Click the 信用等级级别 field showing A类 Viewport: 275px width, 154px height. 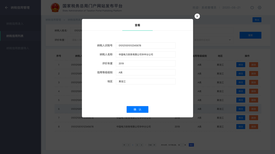tap(146, 72)
